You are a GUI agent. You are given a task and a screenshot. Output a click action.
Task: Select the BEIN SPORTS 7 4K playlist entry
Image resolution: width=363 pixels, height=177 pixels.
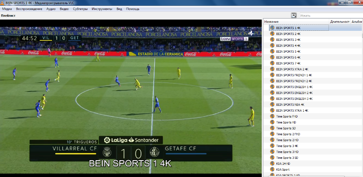[x=288, y=63]
